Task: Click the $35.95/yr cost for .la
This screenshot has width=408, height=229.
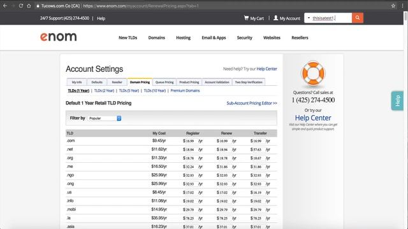Action: click(159, 218)
